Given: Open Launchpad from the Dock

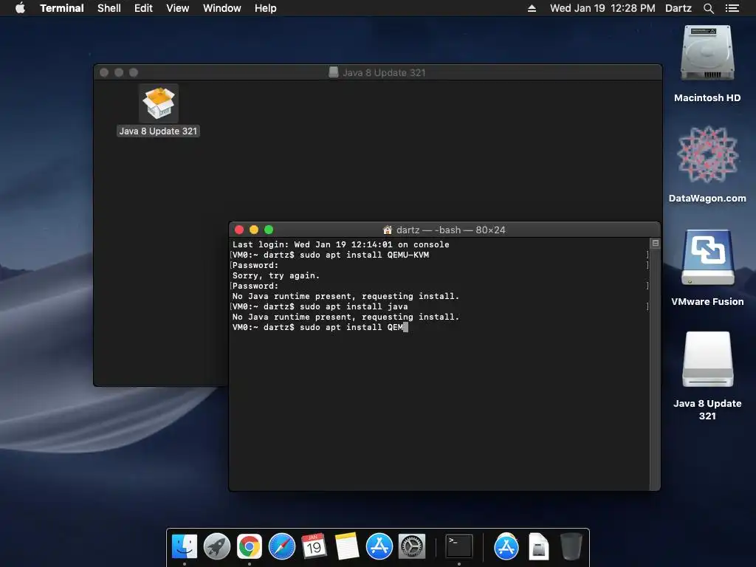Looking at the screenshot, I should pyautogui.click(x=216, y=546).
